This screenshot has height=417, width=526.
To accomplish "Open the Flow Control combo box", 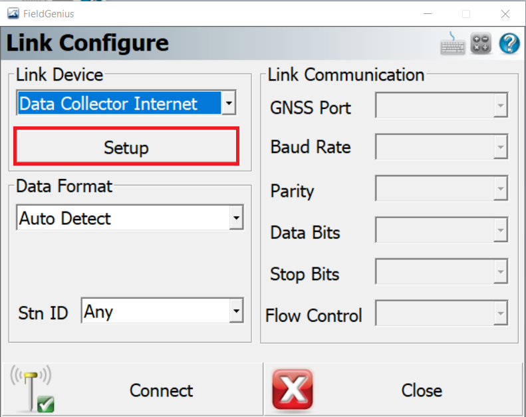I will point(442,313).
